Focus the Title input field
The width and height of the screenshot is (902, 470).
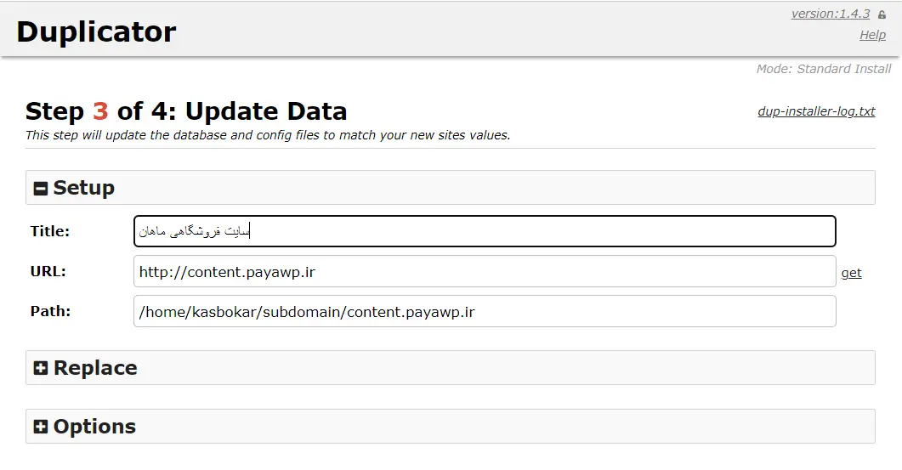pos(485,231)
